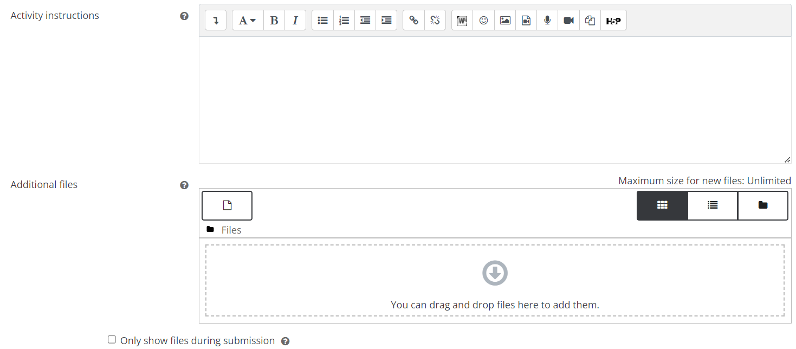
Task: Toggle italic formatting
Action: pos(295,21)
